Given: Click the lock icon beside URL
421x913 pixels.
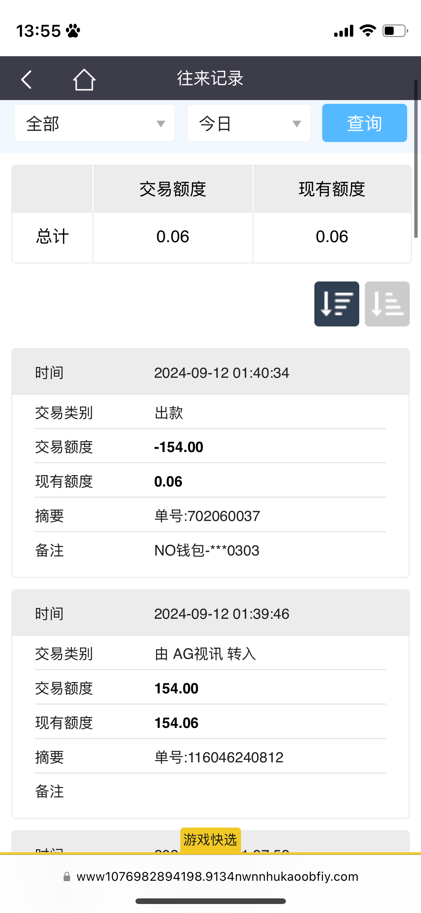Looking at the screenshot, I should (x=67, y=877).
